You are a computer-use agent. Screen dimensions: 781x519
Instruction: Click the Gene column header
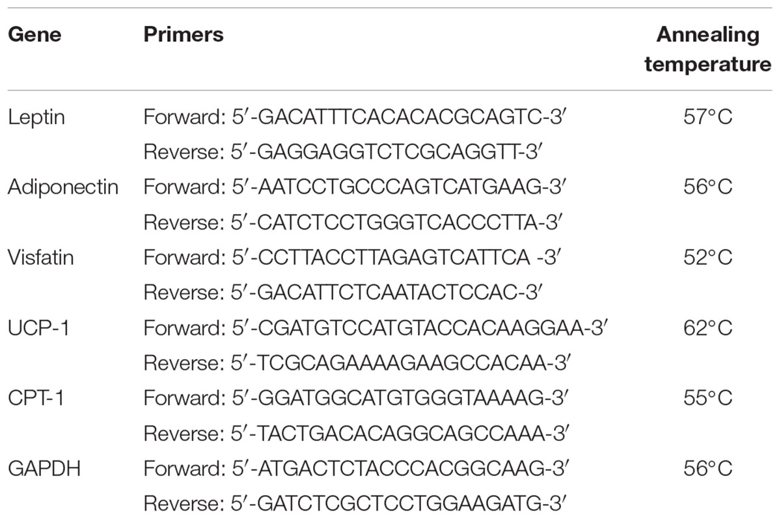click(x=34, y=34)
